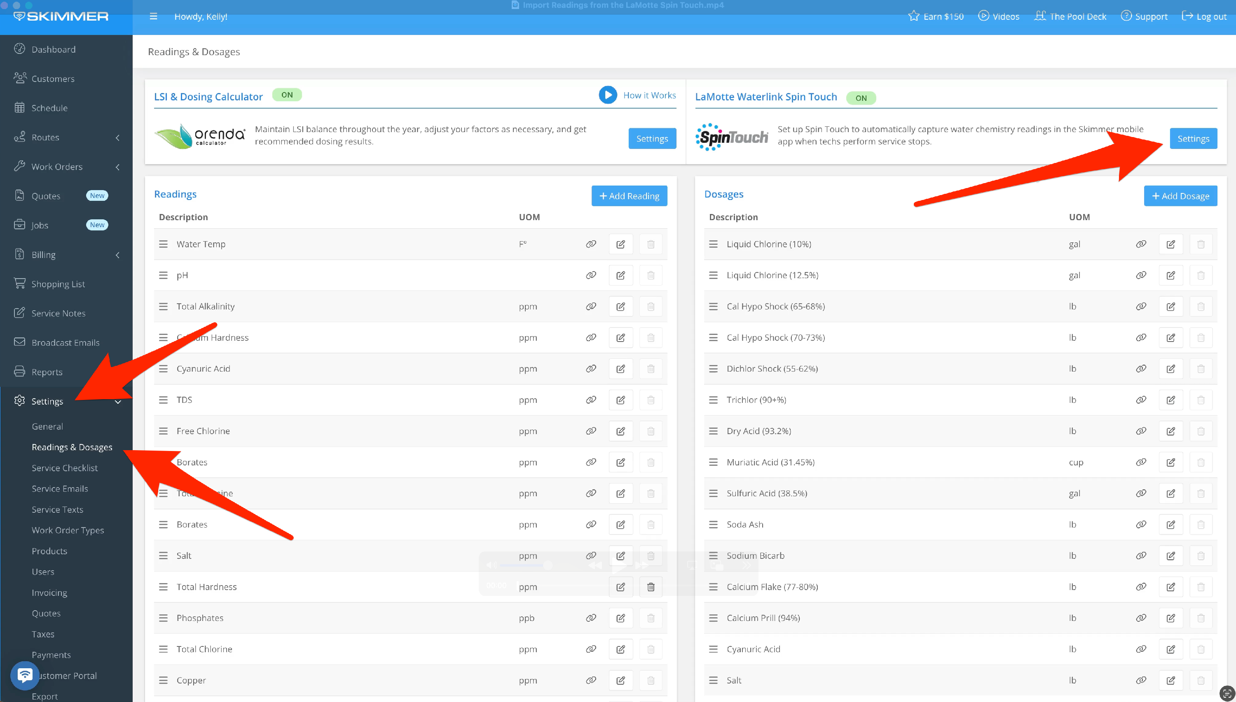The height and width of the screenshot is (702, 1236).
Task: Click the edit icon for Water Temp
Action: click(x=620, y=244)
